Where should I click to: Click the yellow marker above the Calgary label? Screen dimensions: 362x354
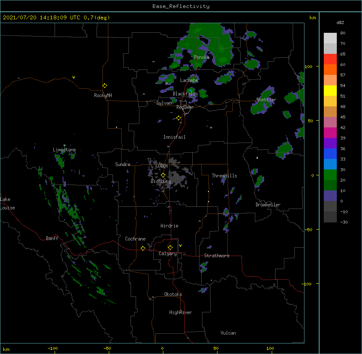pos(170,248)
